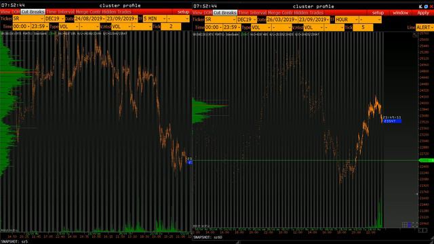This screenshot has height=244, width=434.
Task: Open setup in left window
Action: pos(183,12)
